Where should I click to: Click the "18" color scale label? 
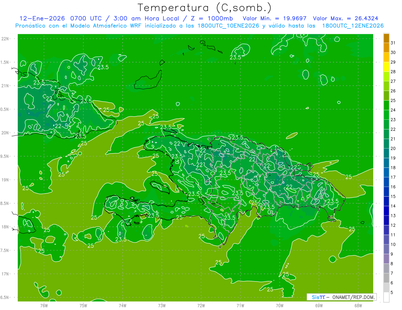(393, 168)
